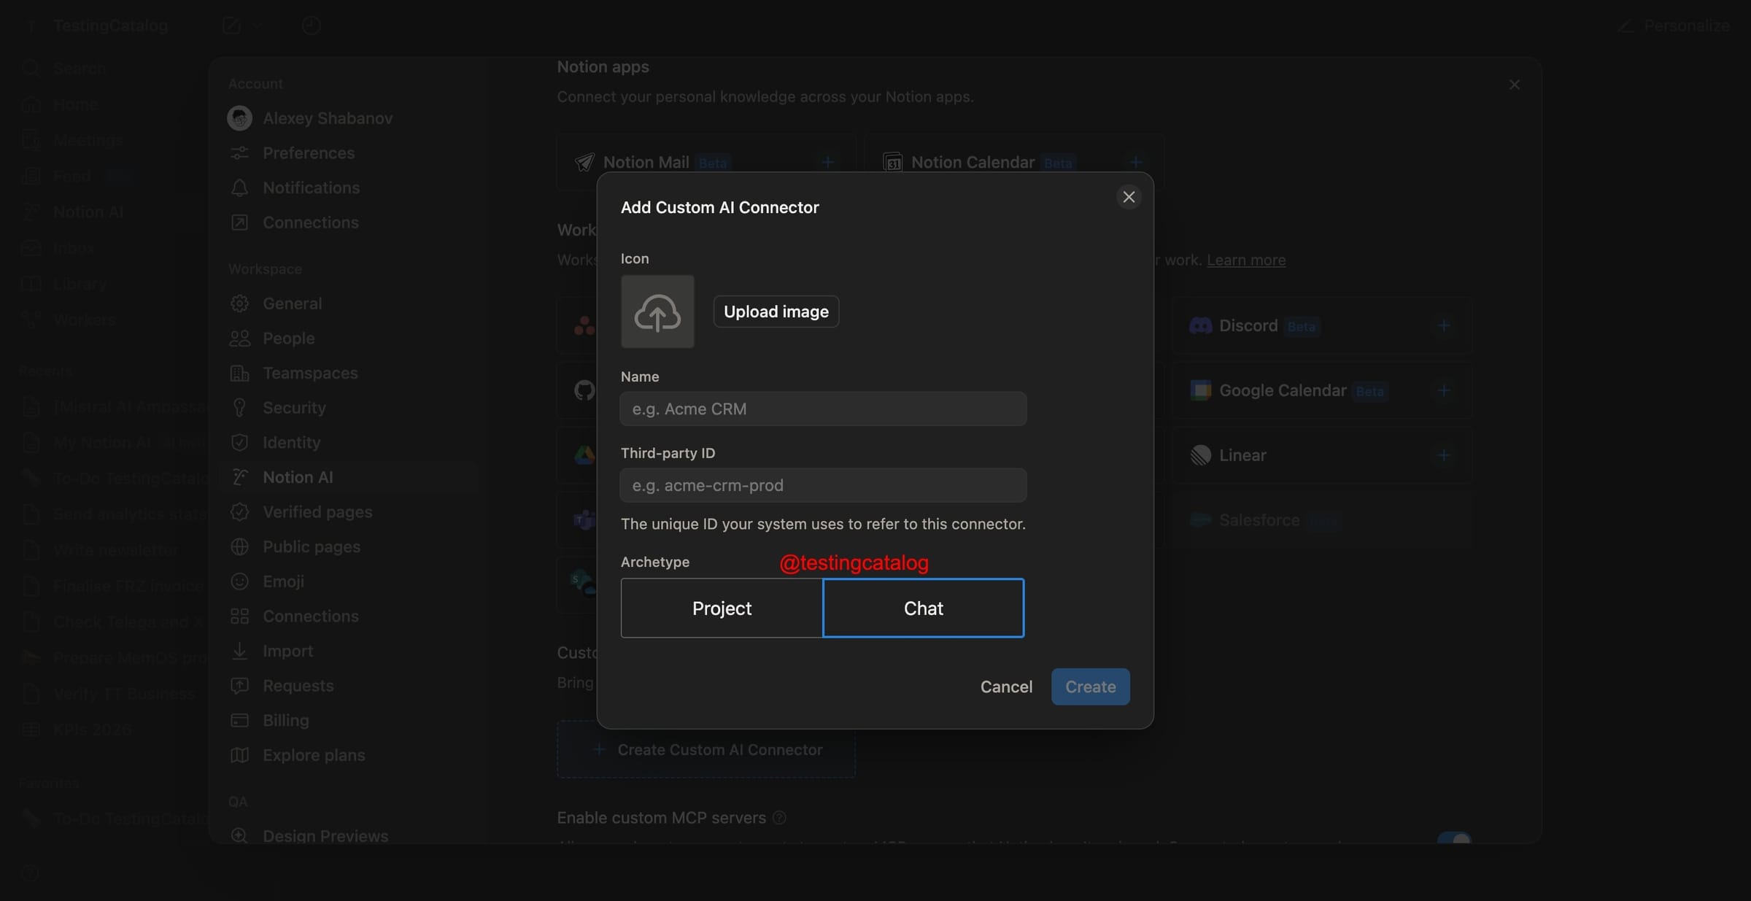Toggle the Enable custom MCP servers switch
Image resolution: width=1751 pixels, height=901 pixels.
pyautogui.click(x=1453, y=839)
